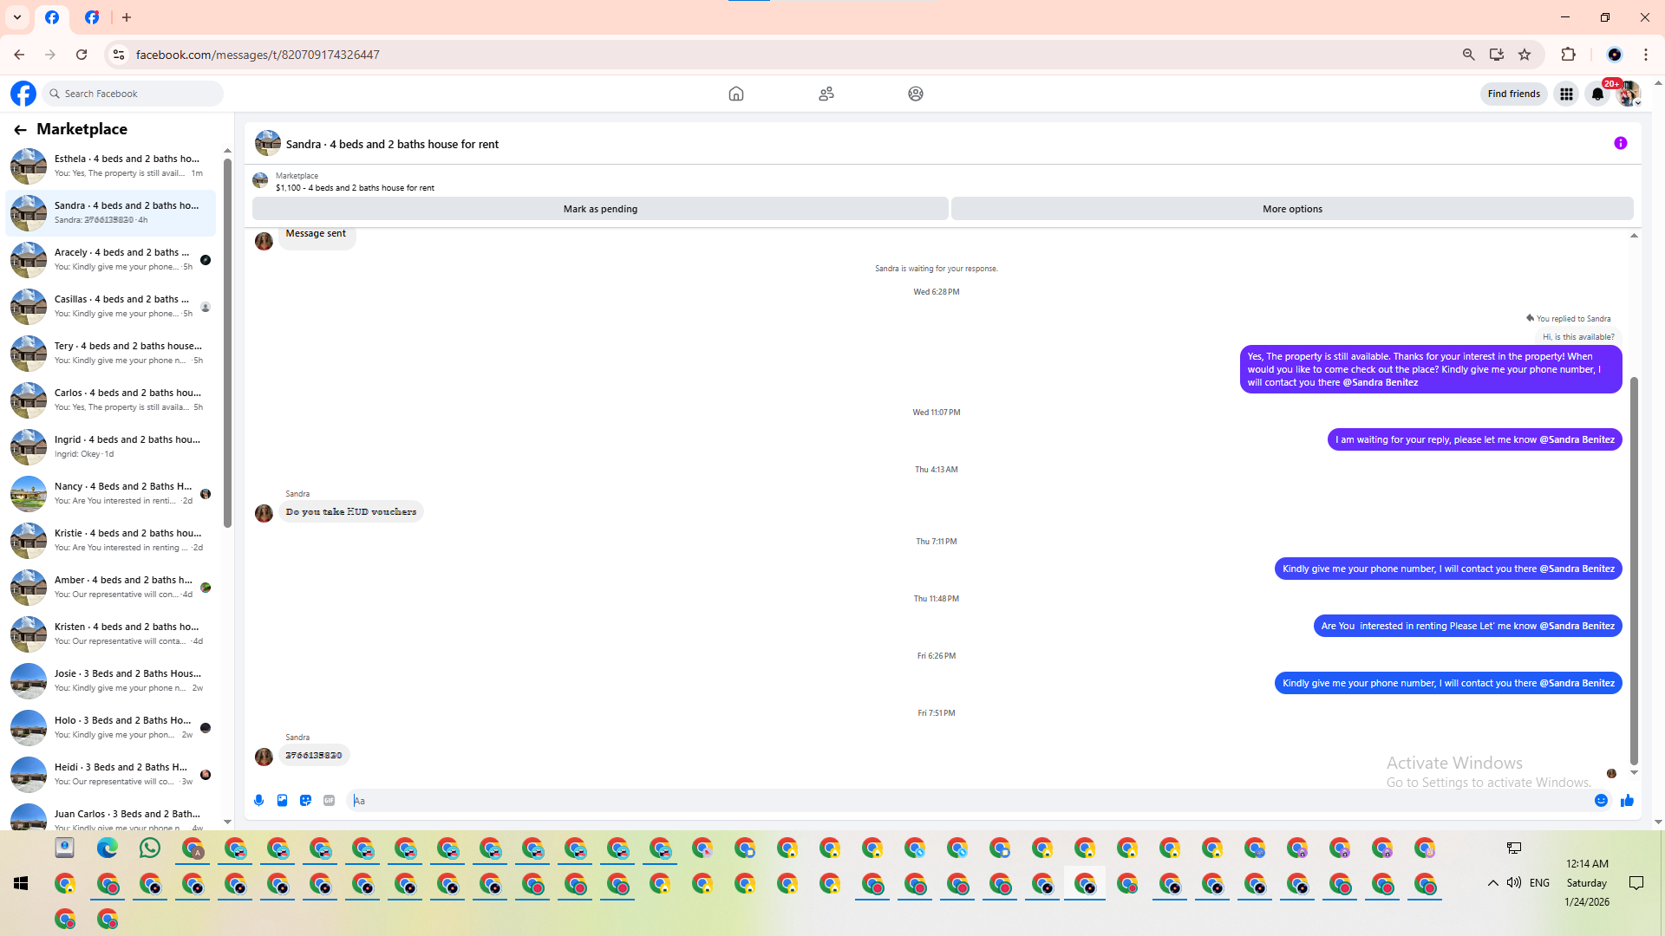Click the message input field
The width and height of the screenshot is (1665, 936).
(x=954, y=801)
